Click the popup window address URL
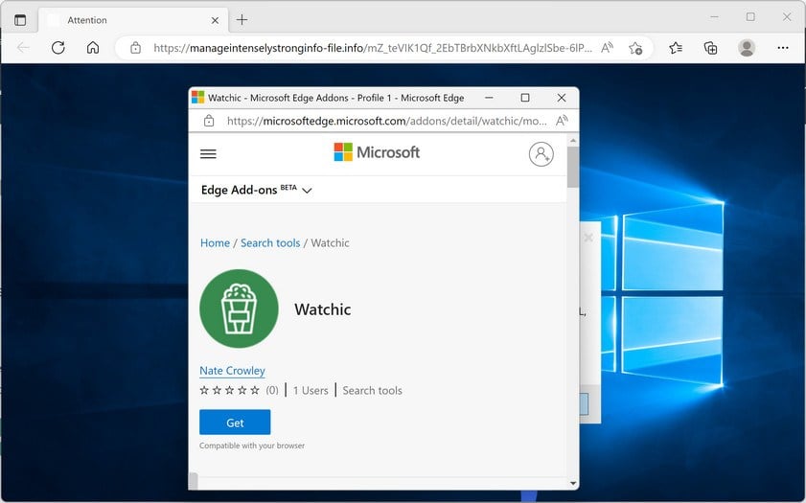 pyautogui.click(x=386, y=122)
